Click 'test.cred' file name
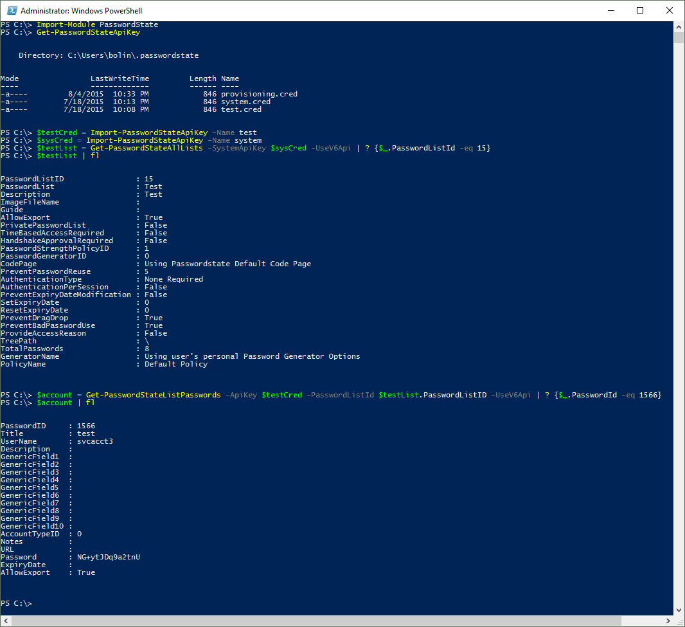This screenshot has width=685, height=627. point(241,110)
